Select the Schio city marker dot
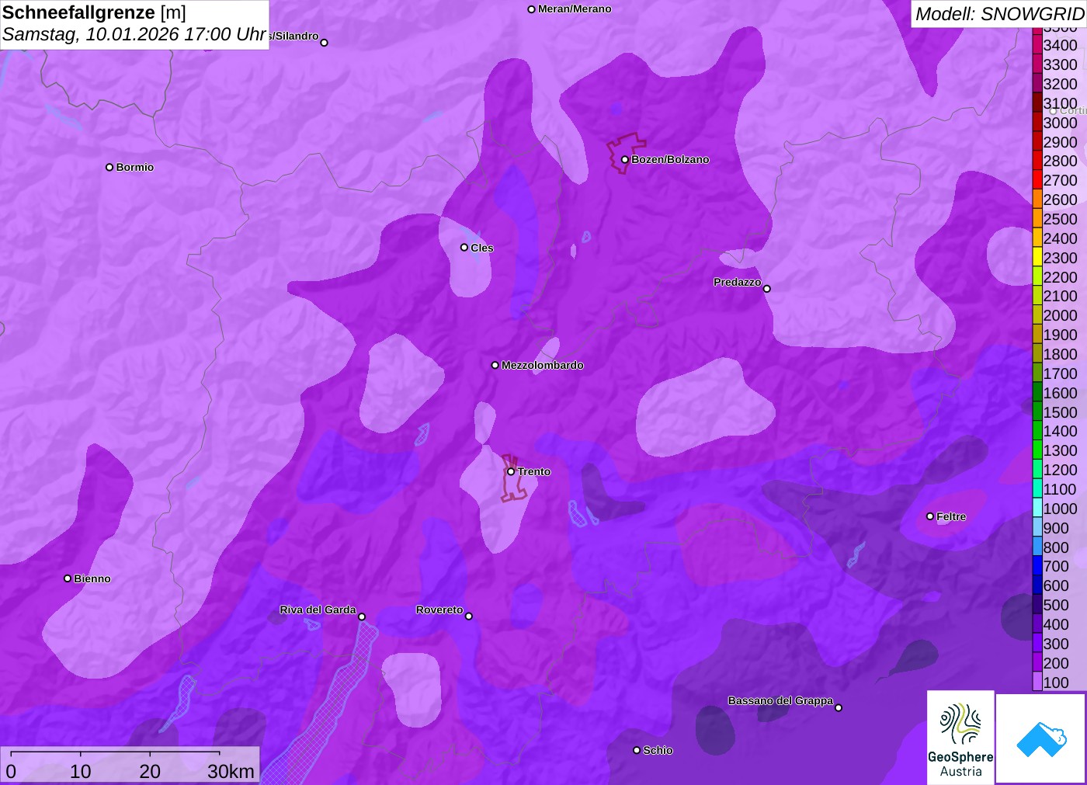This screenshot has width=1087, height=785. tap(637, 750)
